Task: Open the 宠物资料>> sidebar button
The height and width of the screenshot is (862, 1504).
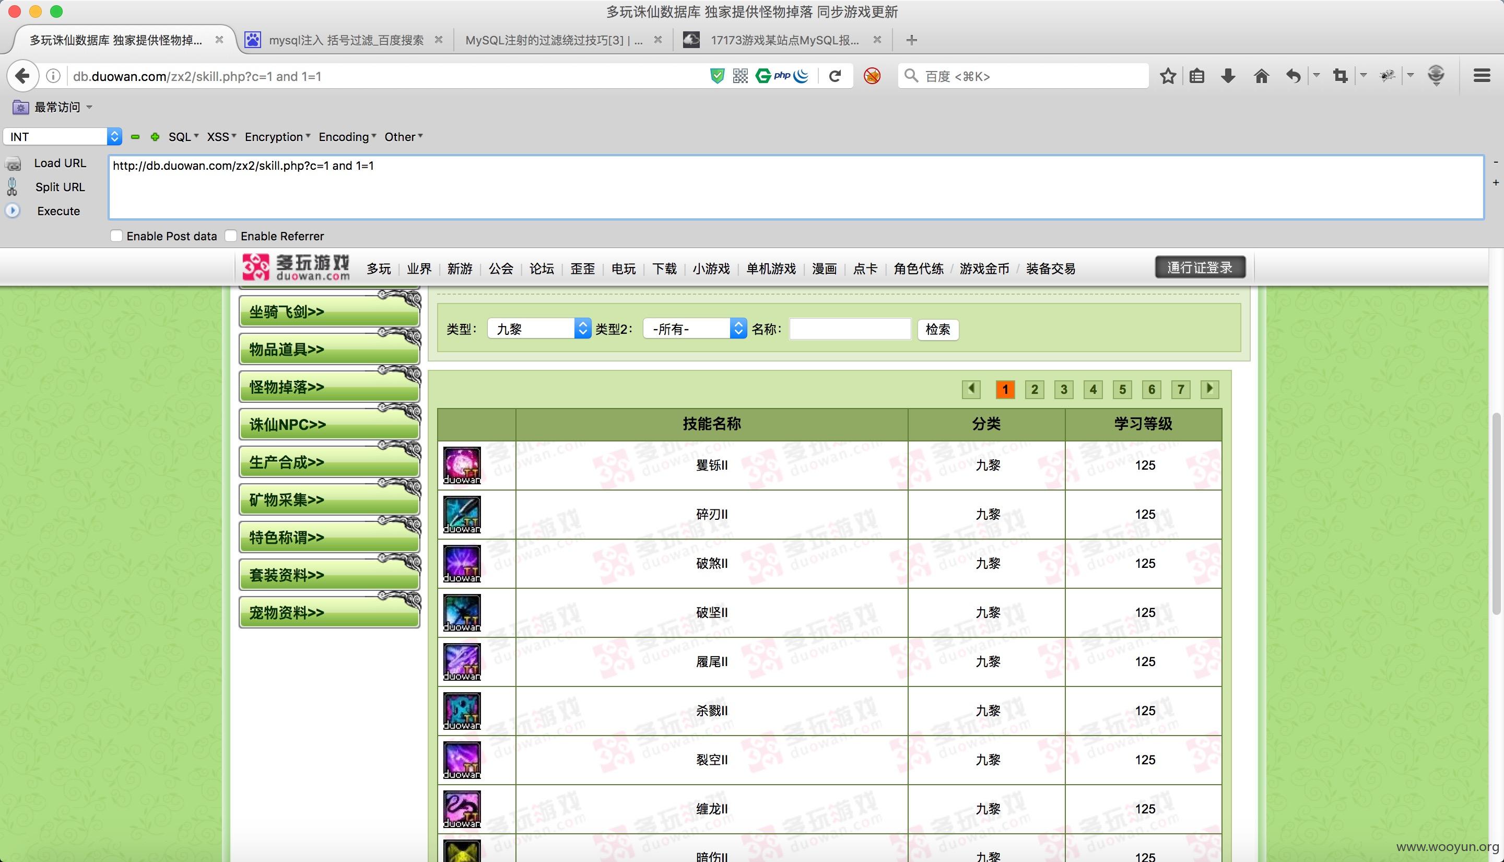Action: coord(329,612)
